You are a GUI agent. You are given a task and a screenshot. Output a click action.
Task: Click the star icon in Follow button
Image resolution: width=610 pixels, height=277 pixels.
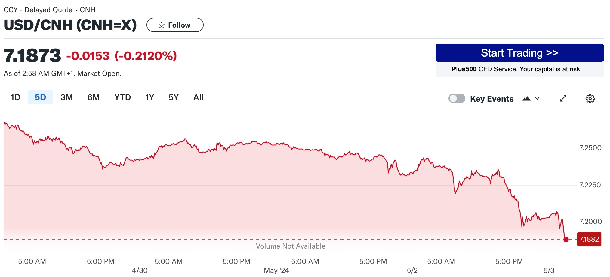162,25
